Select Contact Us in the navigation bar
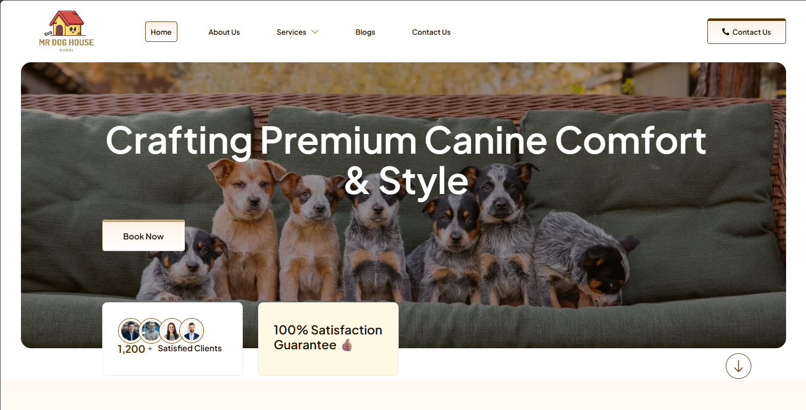The image size is (806, 410). pos(431,32)
